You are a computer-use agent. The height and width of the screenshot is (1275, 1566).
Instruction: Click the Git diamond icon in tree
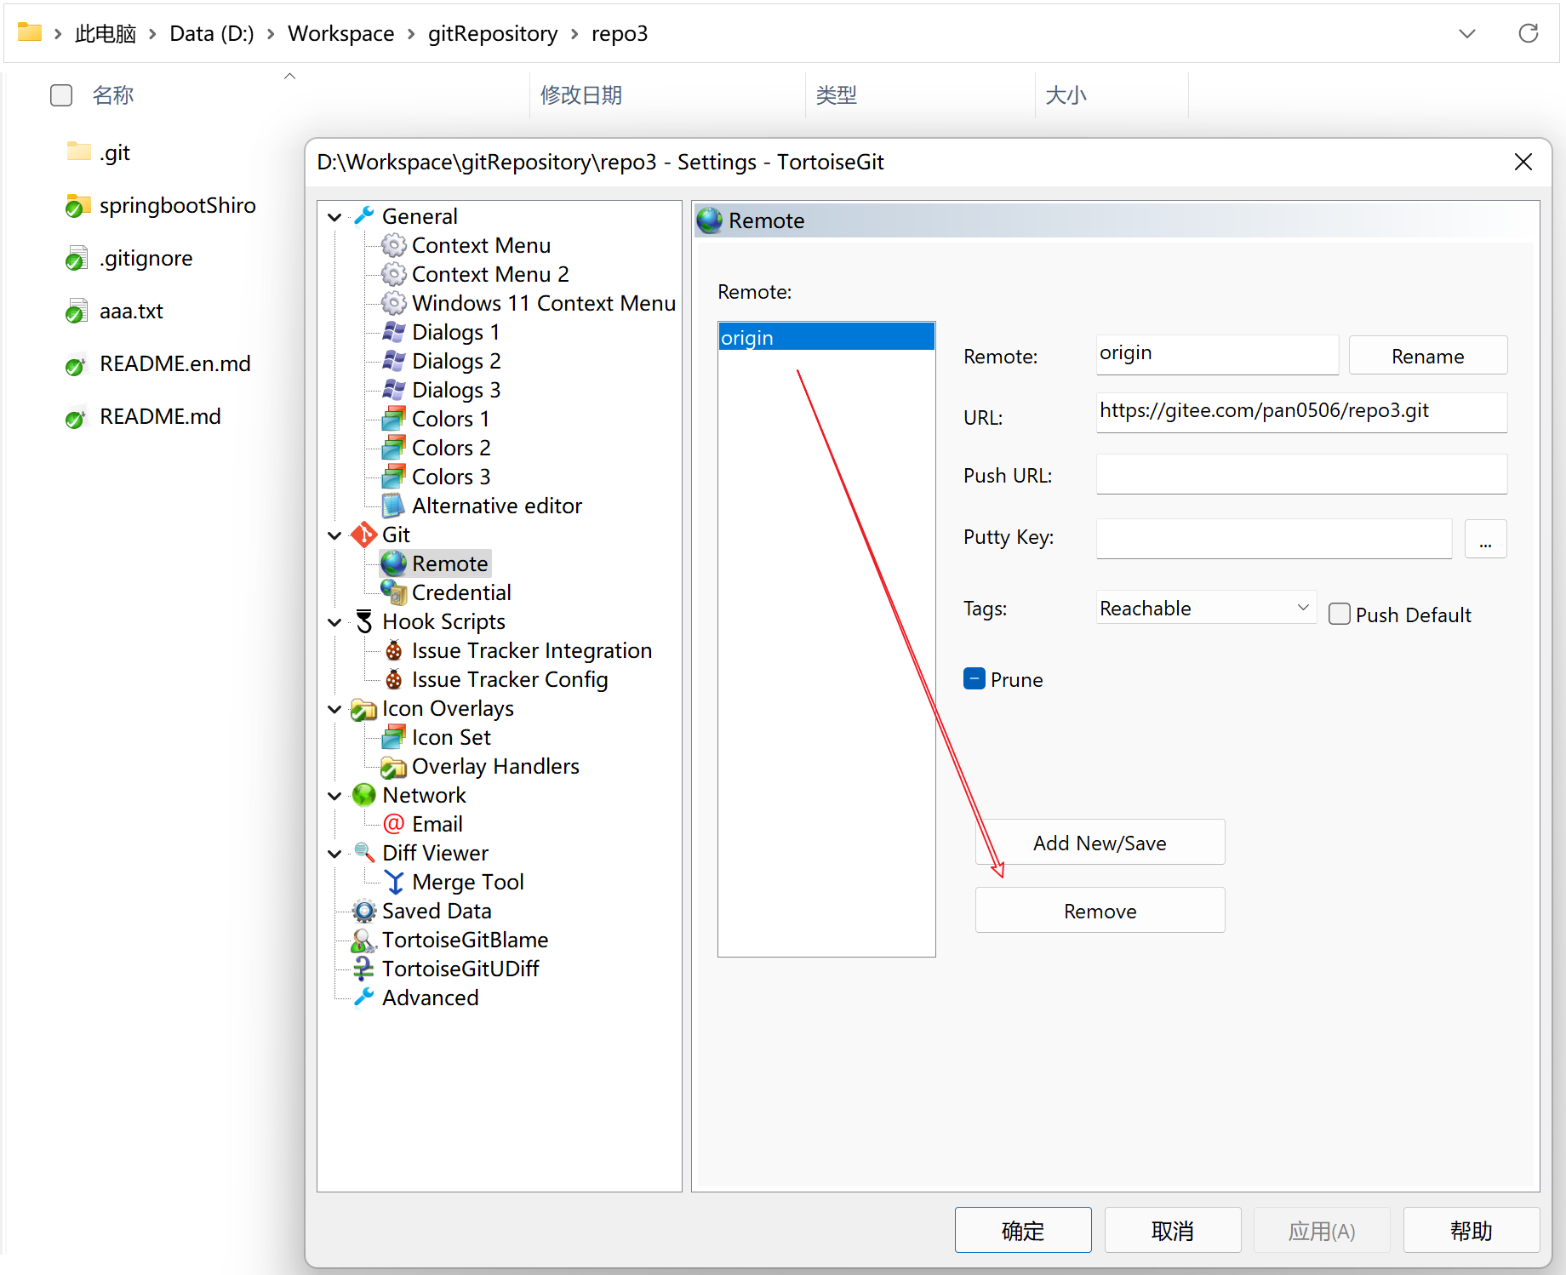pyautogui.click(x=364, y=535)
